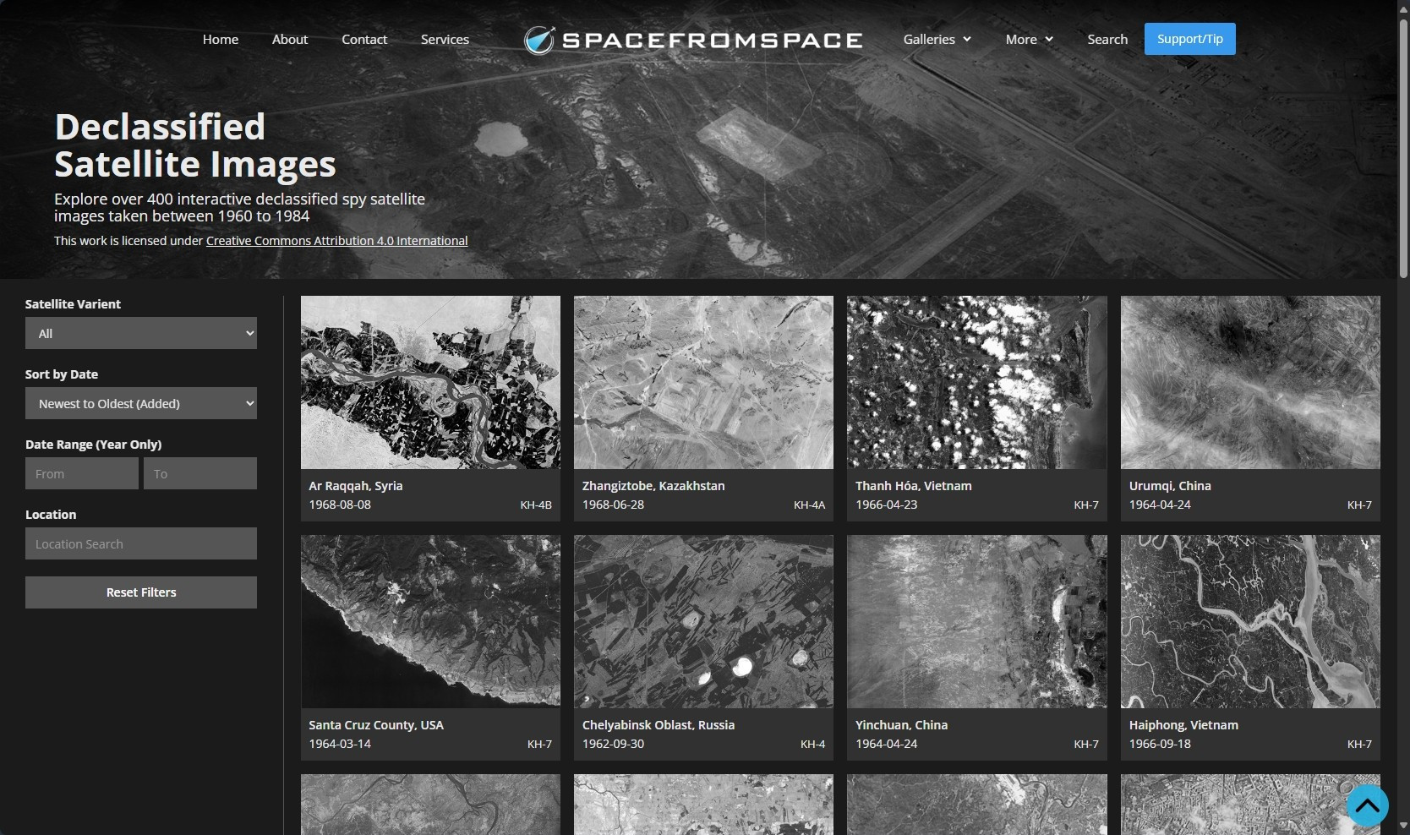Click the date 1966-04-23

tap(886, 505)
